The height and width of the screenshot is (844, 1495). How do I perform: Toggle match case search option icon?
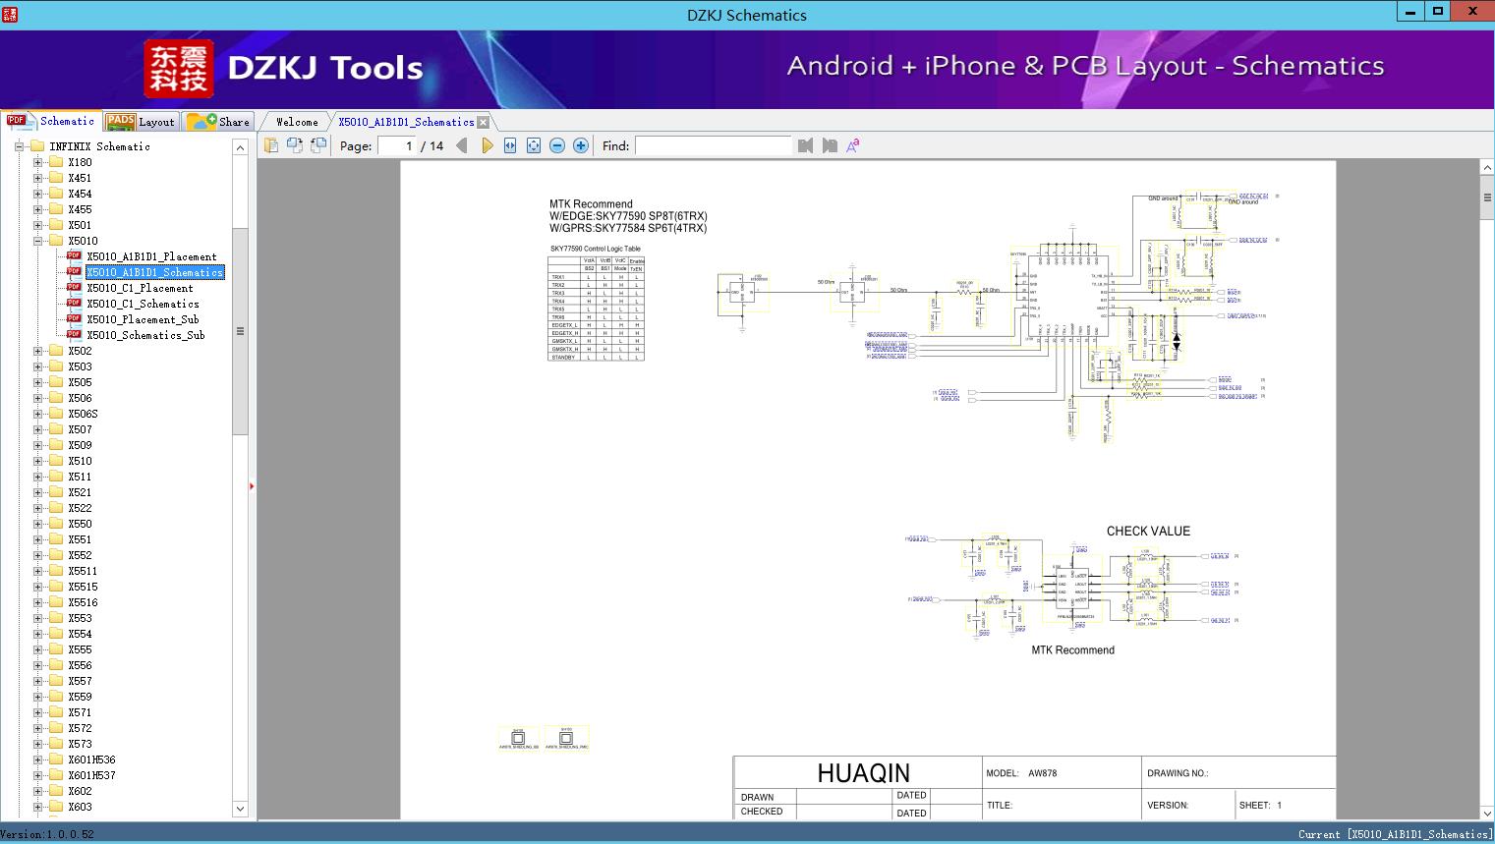853,145
